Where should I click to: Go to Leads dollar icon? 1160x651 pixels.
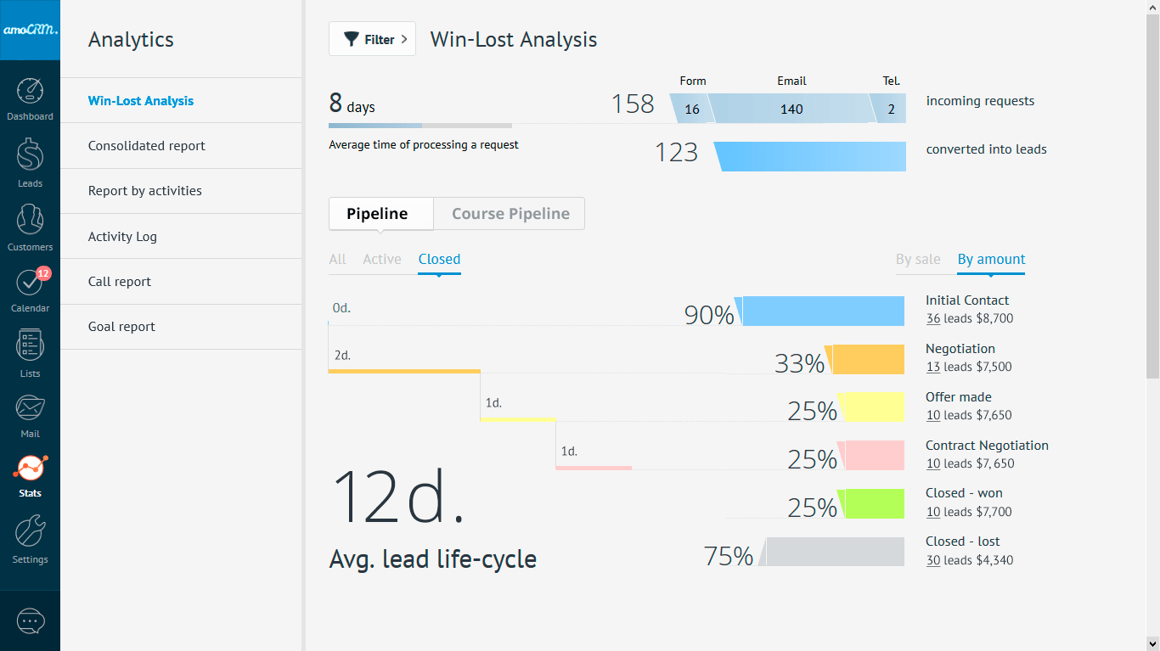30,156
